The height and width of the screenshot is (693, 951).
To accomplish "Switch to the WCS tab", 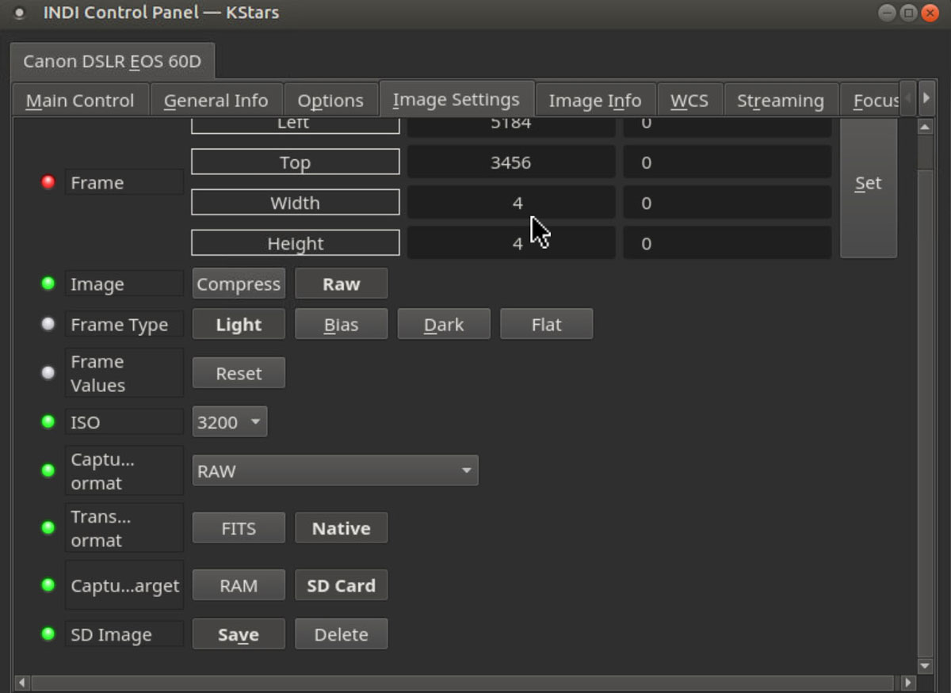I will pyautogui.click(x=689, y=101).
